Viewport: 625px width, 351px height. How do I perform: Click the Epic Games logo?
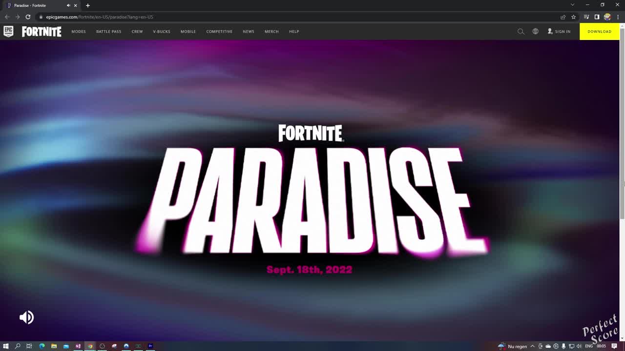(x=8, y=31)
